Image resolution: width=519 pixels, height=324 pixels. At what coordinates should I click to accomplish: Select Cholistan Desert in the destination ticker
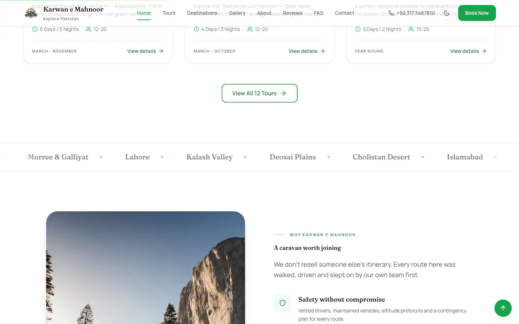pyautogui.click(x=381, y=157)
